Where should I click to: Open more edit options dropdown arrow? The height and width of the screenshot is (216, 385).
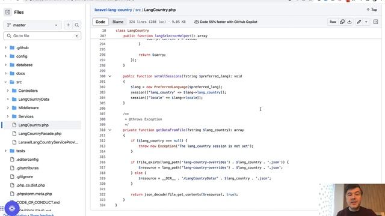coord(366,22)
